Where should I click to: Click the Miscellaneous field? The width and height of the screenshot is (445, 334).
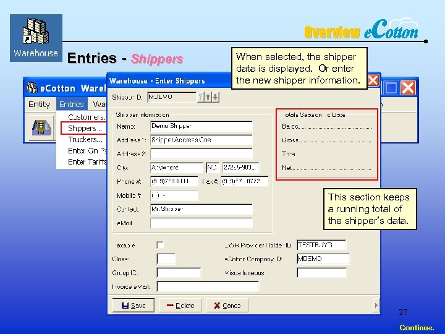click(x=321, y=273)
